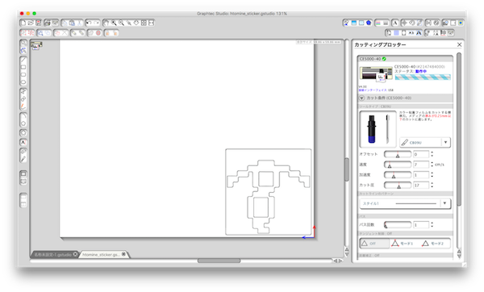The image size is (484, 292).
Task: Open a file using the folder icon
Action: click(x=31, y=23)
